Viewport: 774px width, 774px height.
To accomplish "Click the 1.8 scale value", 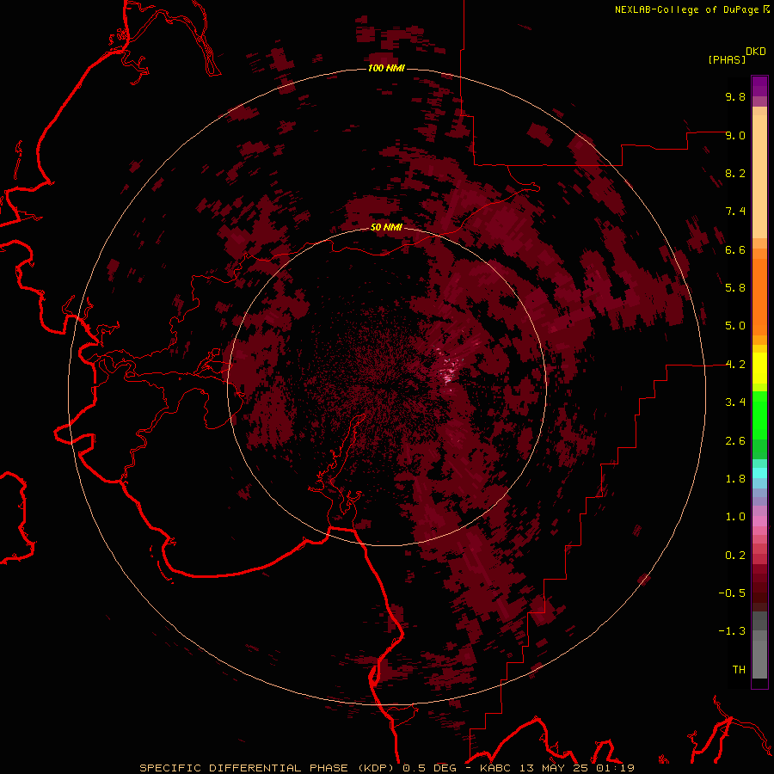I will pyautogui.click(x=735, y=479).
